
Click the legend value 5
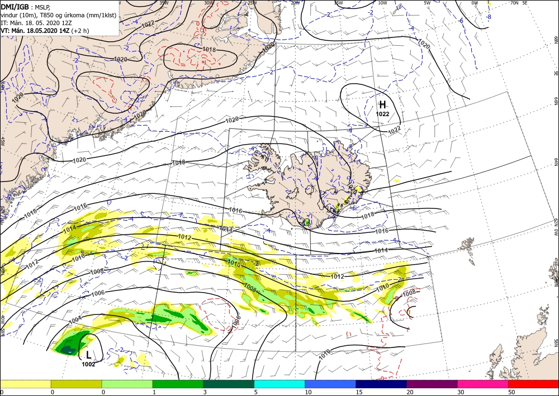point(255,393)
